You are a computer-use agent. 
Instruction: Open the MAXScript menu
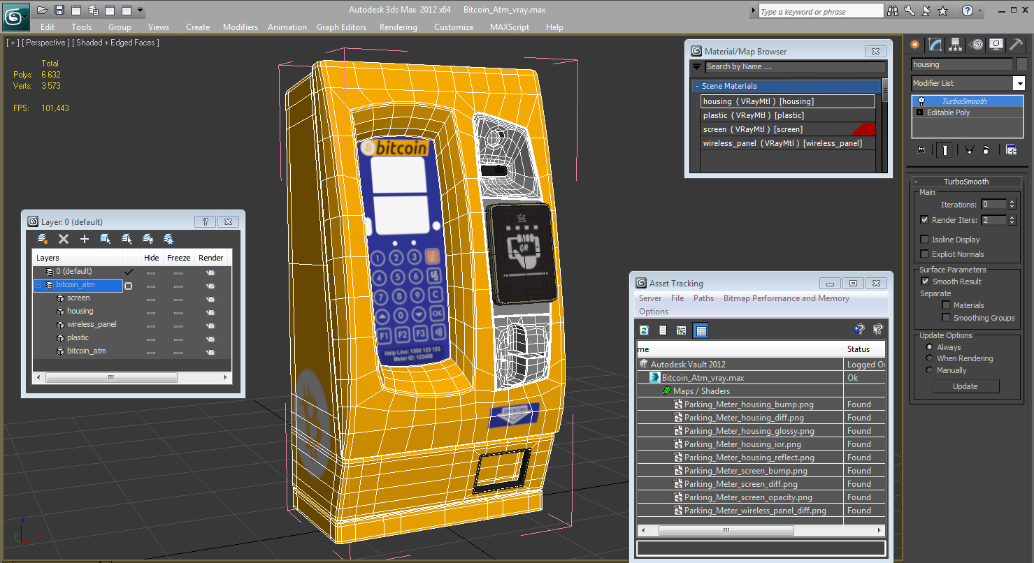click(x=509, y=27)
